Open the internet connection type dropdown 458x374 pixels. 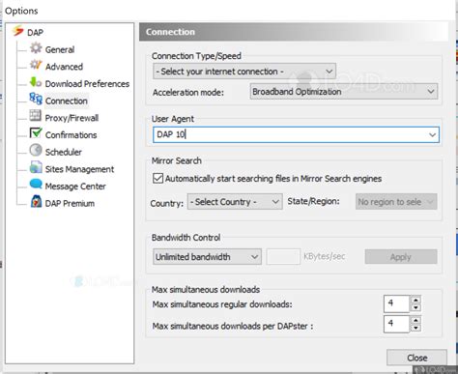click(244, 72)
